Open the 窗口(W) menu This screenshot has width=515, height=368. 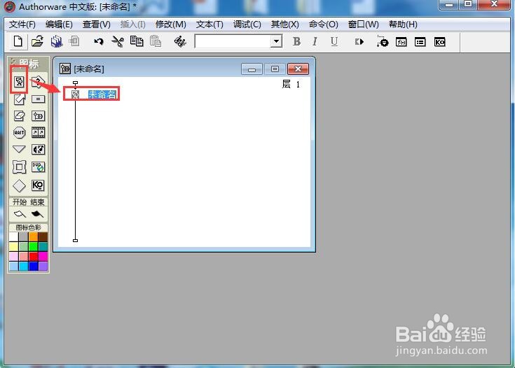[363, 24]
